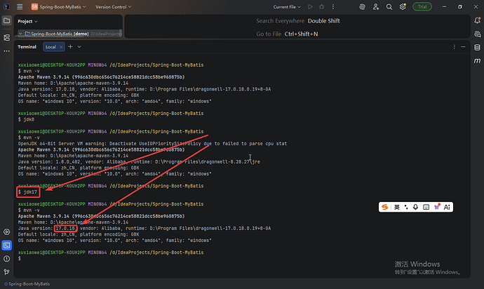Image resolution: width=484 pixels, height=289 pixels.
Task: Select the Spring-Boot-MyBatis [demo] root folder
Action: tap(59, 34)
